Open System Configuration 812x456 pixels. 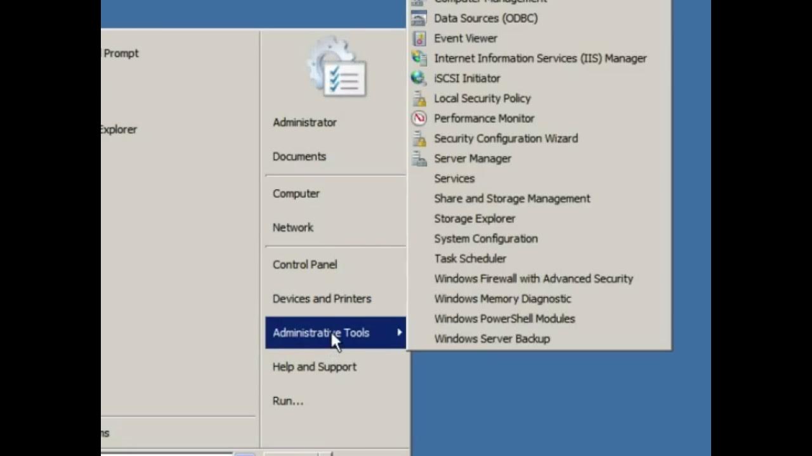pos(486,239)
